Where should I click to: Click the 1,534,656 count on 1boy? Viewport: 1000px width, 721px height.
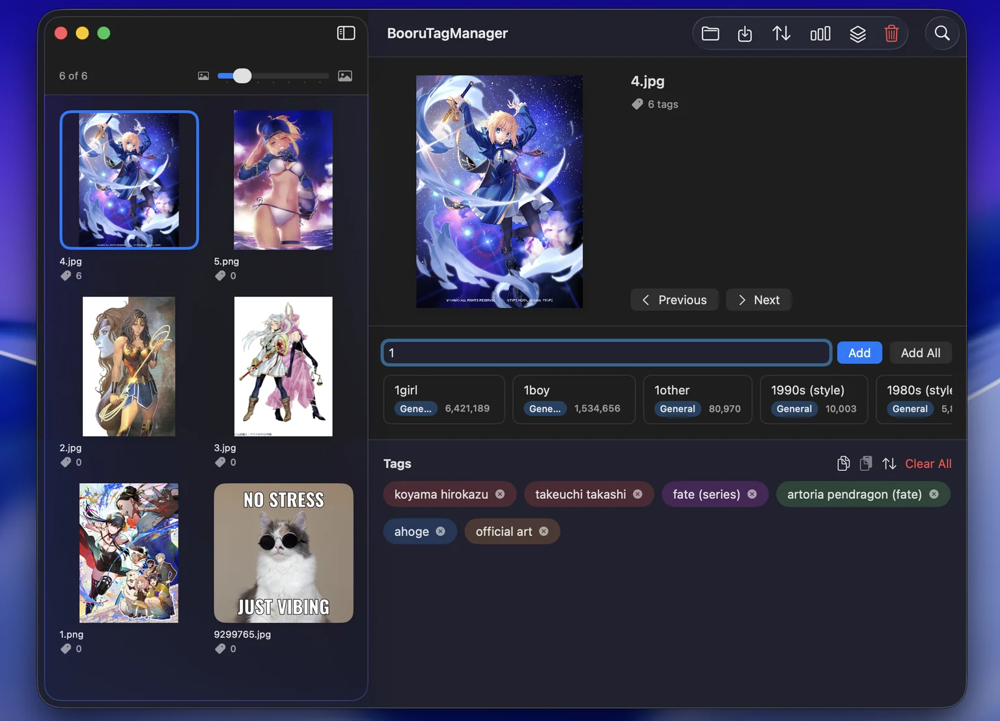(597, 408)
